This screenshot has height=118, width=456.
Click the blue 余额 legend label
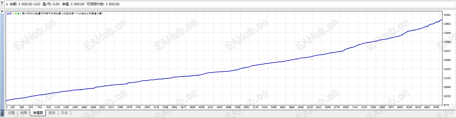point(9,14)
